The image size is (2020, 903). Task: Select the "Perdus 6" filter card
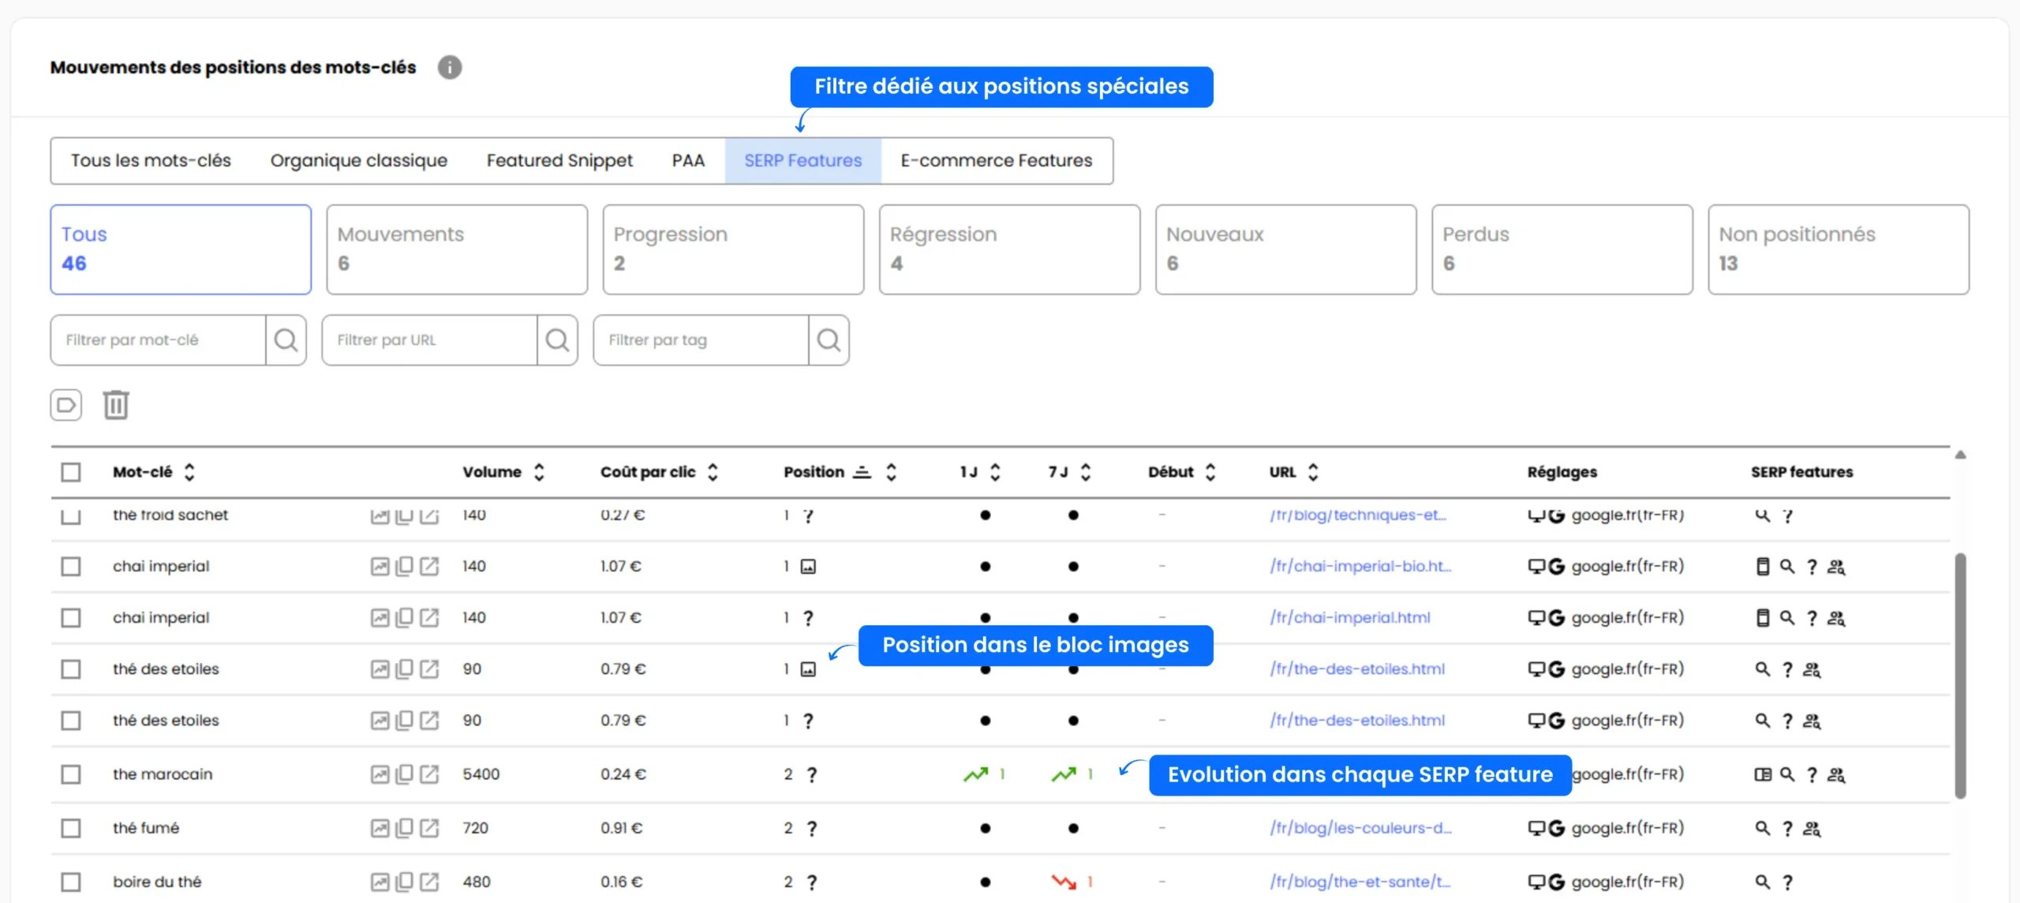pyautogui.click(x=1561, y=249)
